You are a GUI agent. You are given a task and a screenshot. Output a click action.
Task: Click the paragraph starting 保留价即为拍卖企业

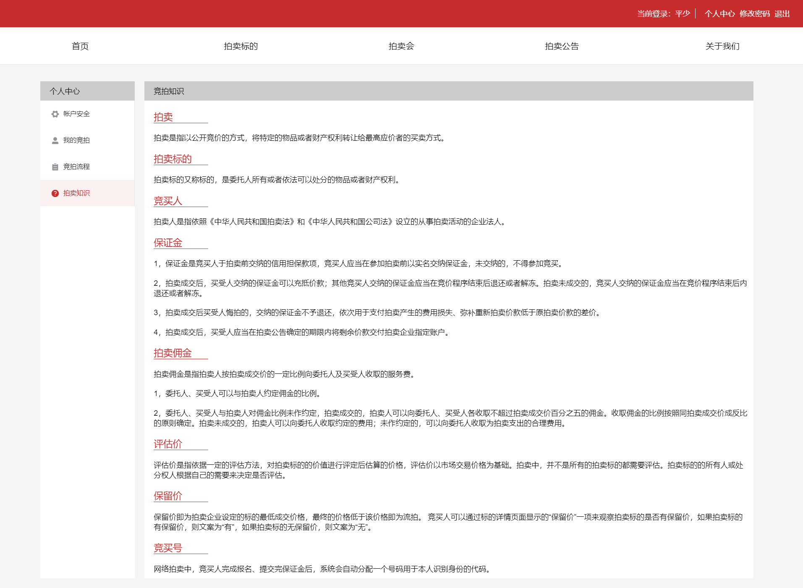448,522
